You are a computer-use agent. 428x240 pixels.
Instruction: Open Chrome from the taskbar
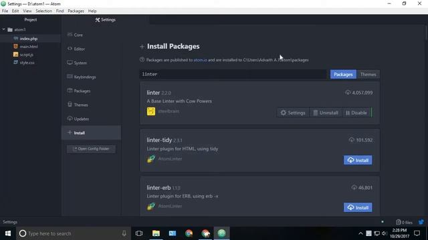pos(189,233)
